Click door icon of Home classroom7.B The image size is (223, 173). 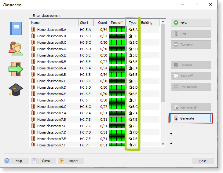point(33,120)
